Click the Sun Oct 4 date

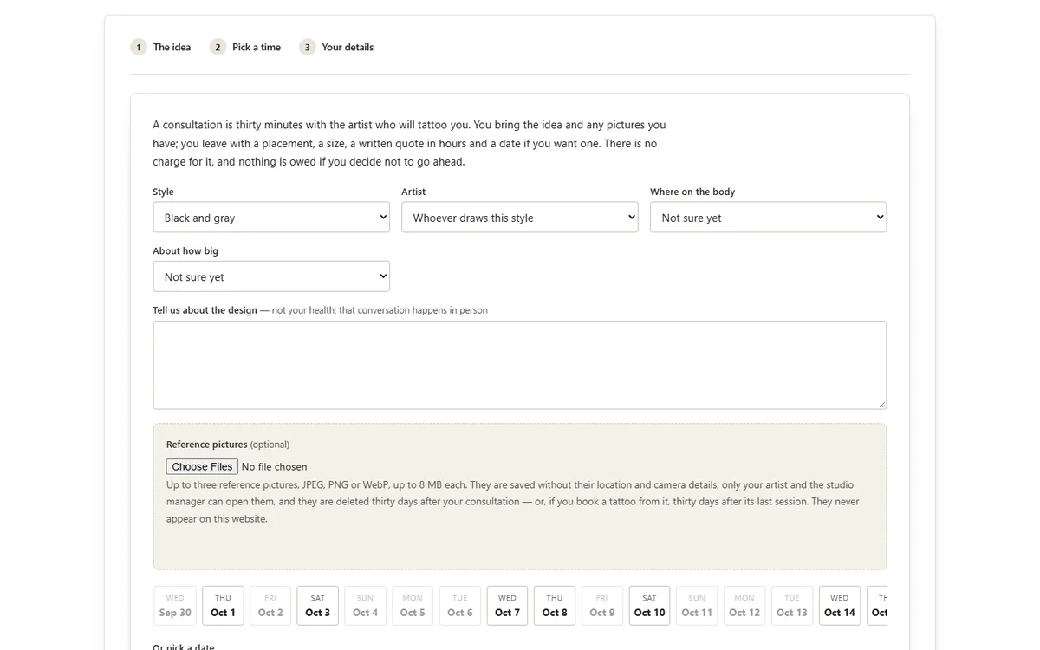point(365,606)
